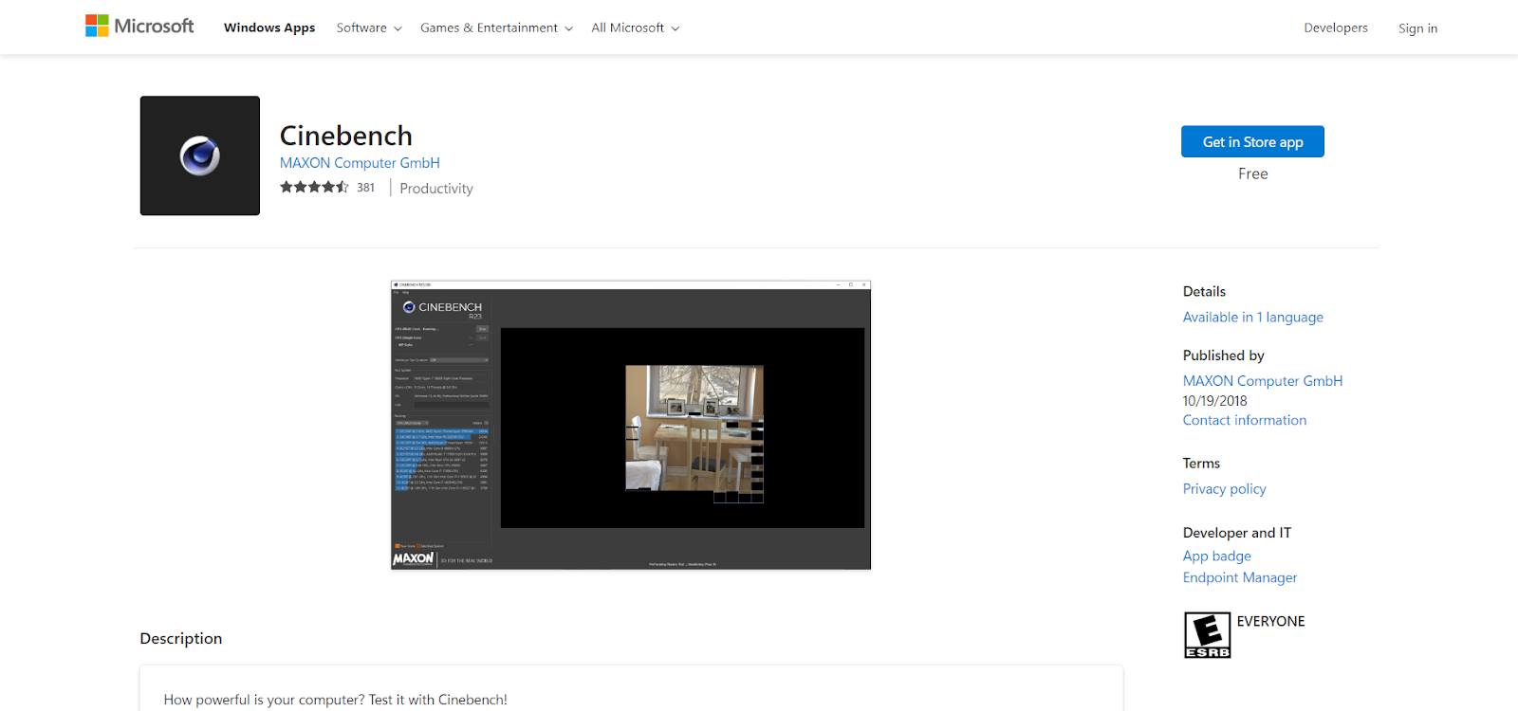This screenshot has width=1518, height=711.
Task: Click the Microsoft logo
Action: [139, 27]
